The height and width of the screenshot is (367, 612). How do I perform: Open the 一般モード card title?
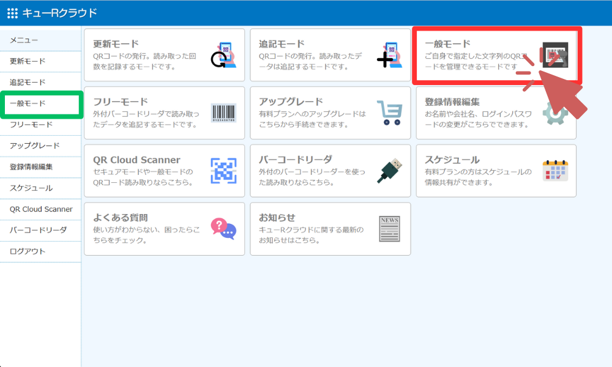(448, 43)
